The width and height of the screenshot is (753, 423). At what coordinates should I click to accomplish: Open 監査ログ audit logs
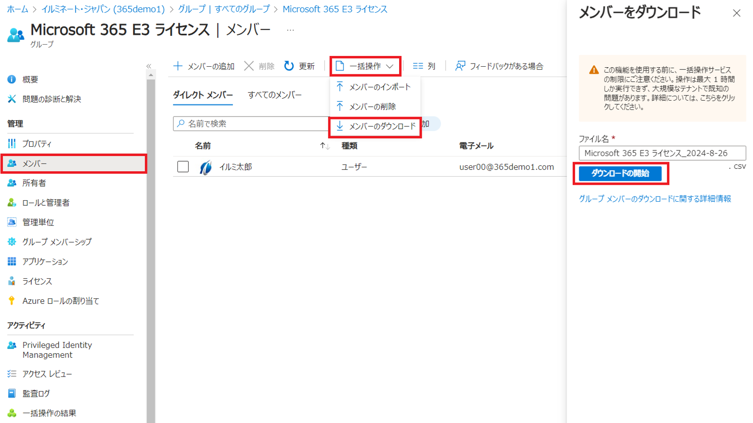[36, 394]
